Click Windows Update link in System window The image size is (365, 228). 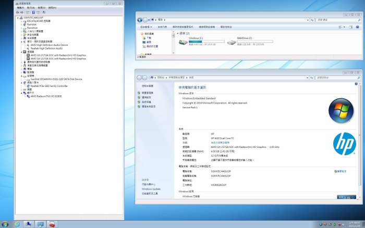click(151, 189)
